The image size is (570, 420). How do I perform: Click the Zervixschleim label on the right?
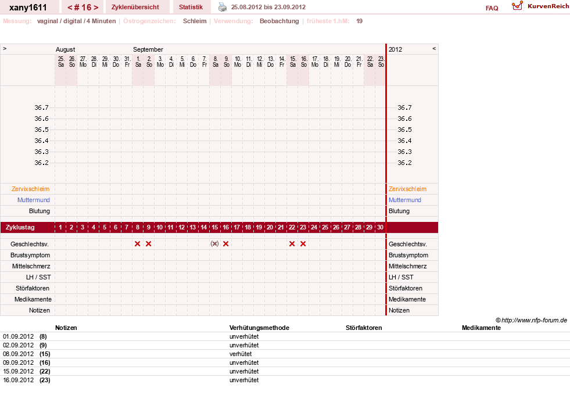click(x=407, y=189)
